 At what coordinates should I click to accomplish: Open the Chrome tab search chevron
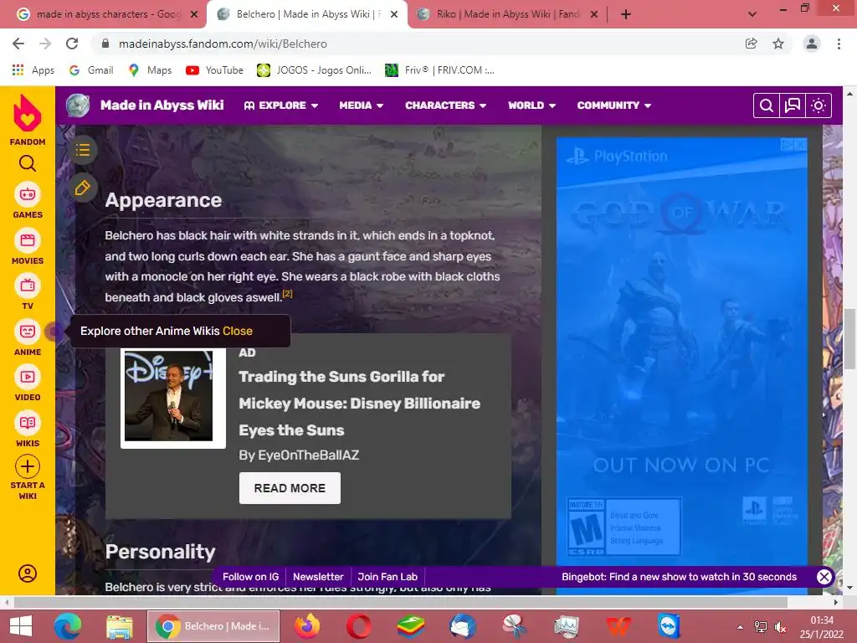[x=752, y=14]
